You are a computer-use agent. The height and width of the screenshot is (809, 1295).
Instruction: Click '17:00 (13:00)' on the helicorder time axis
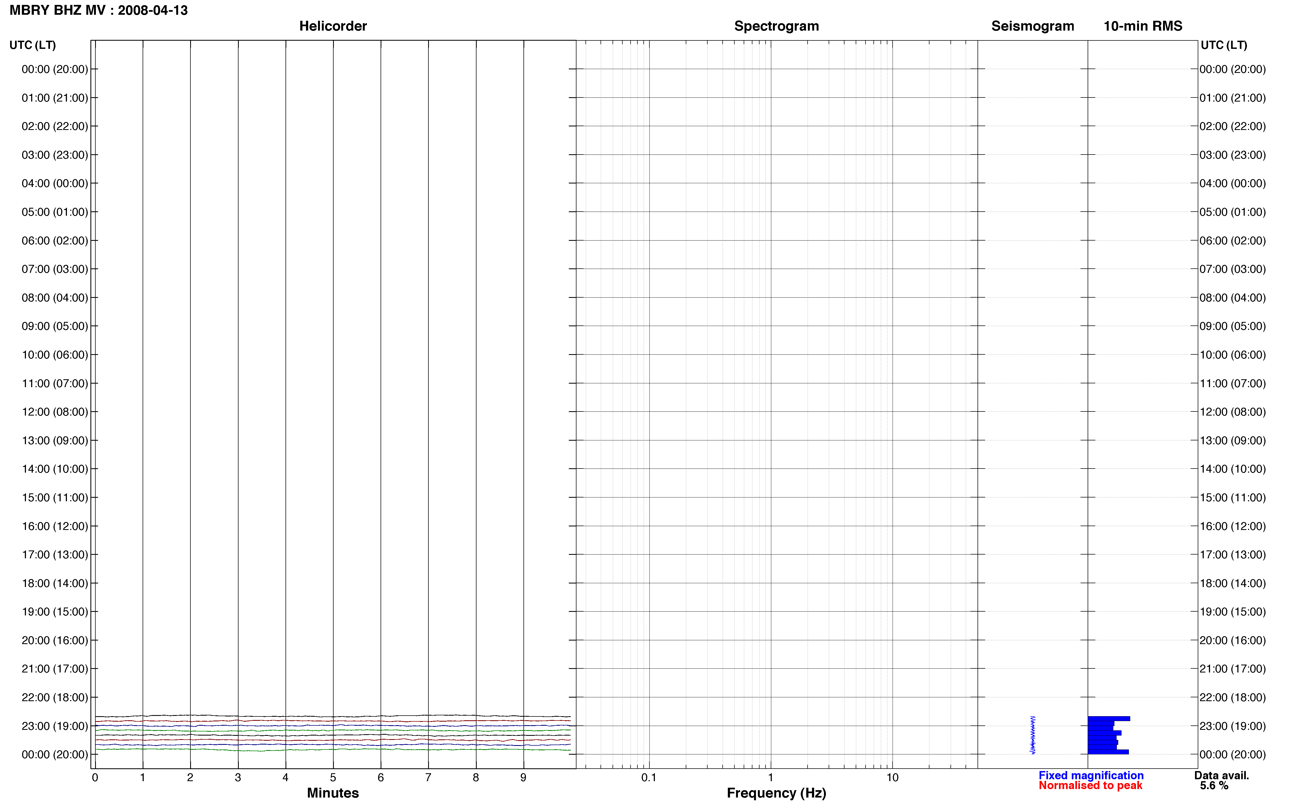(55, 555)
